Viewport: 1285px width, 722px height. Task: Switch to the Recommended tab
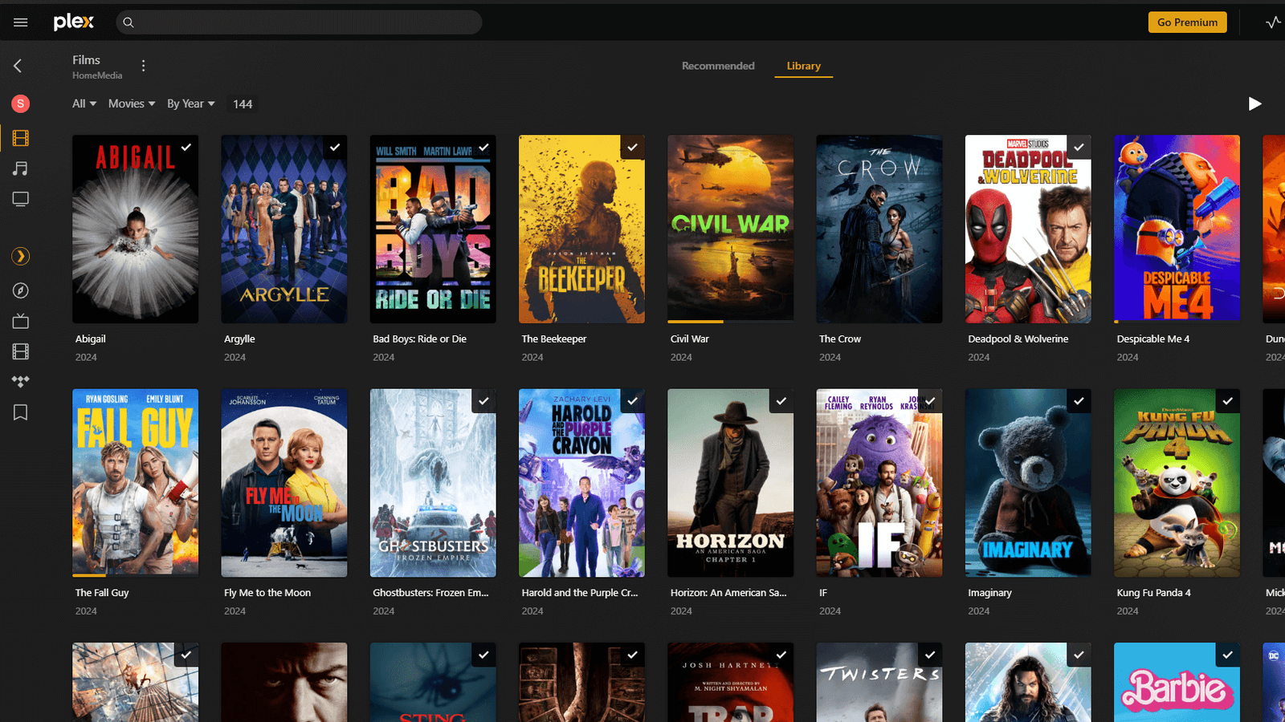tap(717, 66)
